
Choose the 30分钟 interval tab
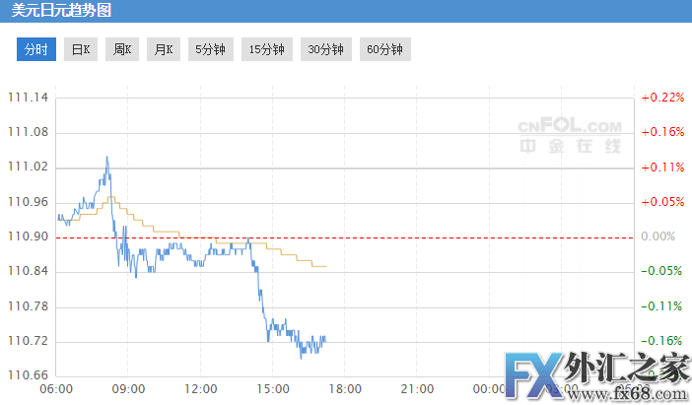[324, 49]
